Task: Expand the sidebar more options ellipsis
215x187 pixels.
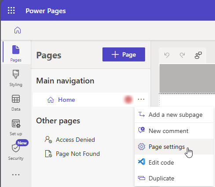Action: [16, 175]
